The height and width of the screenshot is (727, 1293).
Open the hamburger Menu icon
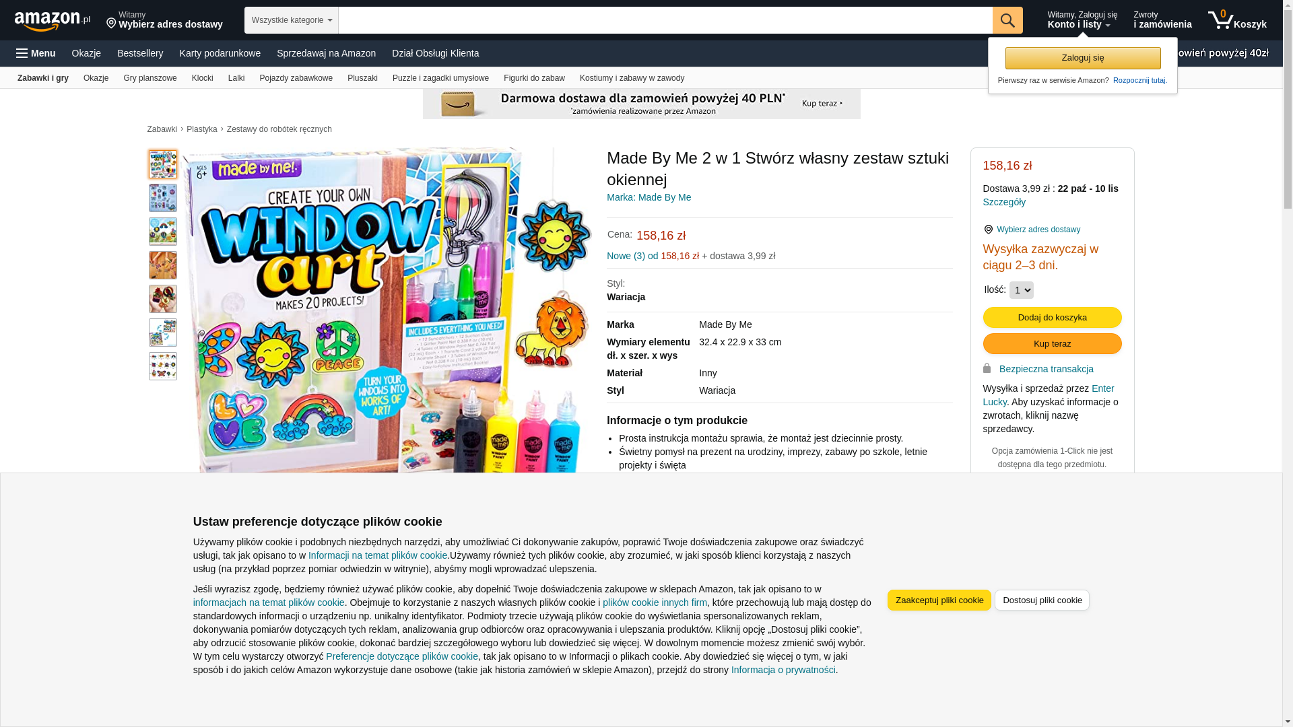tap(22, 53)
